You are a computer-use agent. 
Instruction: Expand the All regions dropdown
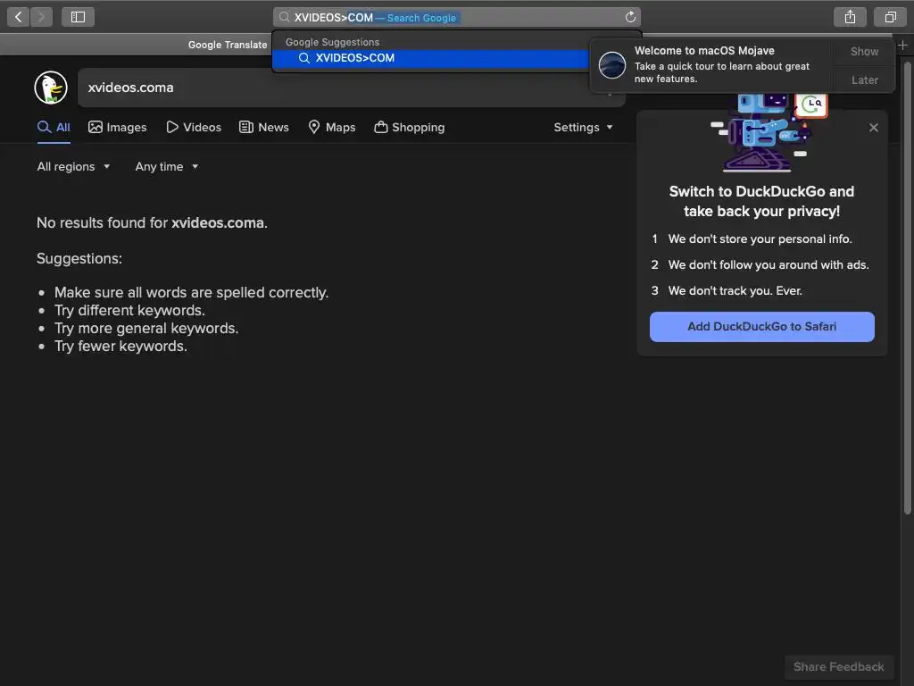click(73, 167)
